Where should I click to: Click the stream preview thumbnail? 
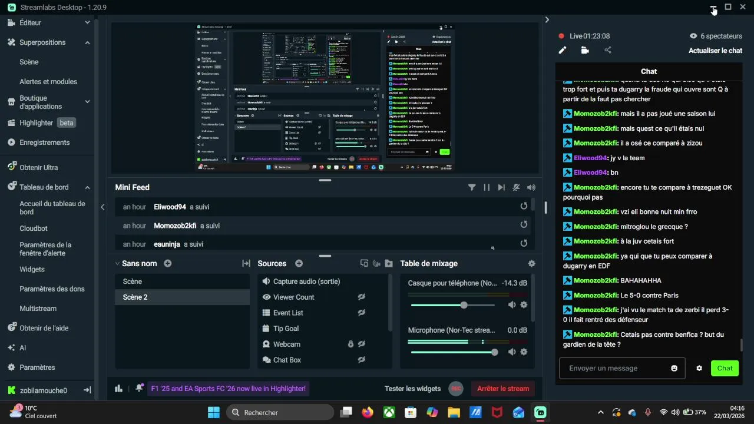(x=325, y=98)
